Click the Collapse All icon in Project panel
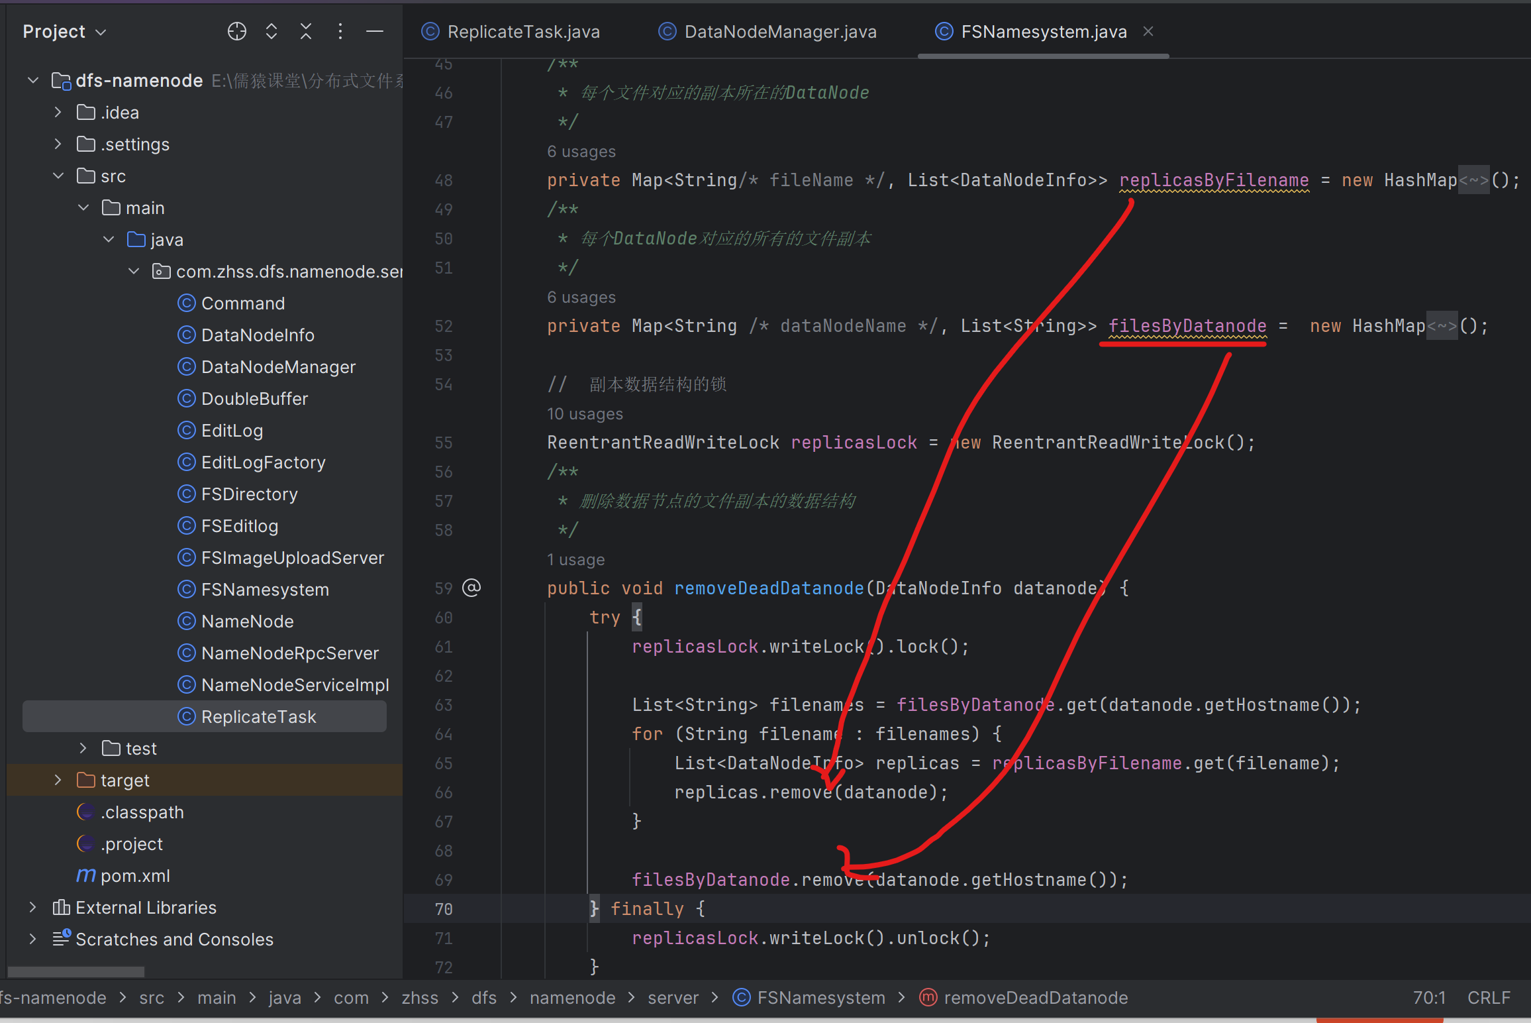This screenshot has height=1023, width=1531. click(306, 31)
